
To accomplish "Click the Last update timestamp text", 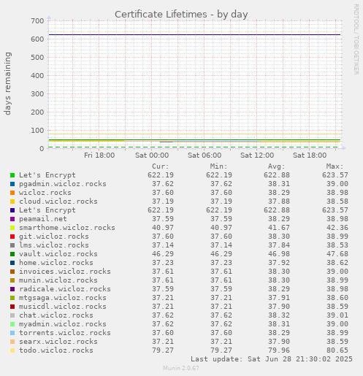I will point(271,359).
